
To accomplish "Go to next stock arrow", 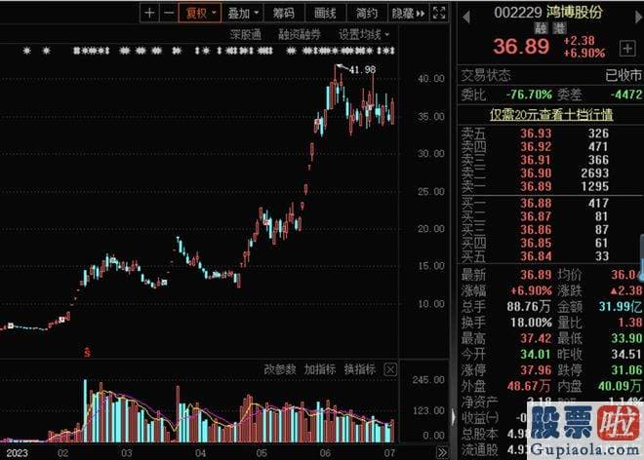I will coord(639,18).
